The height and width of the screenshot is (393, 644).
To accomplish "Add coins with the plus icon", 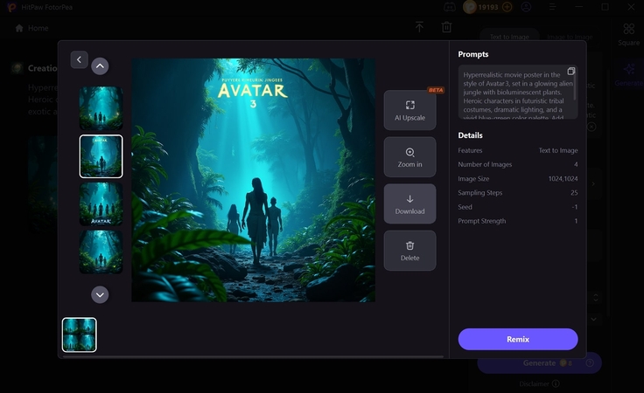I will tap(507, 7).
